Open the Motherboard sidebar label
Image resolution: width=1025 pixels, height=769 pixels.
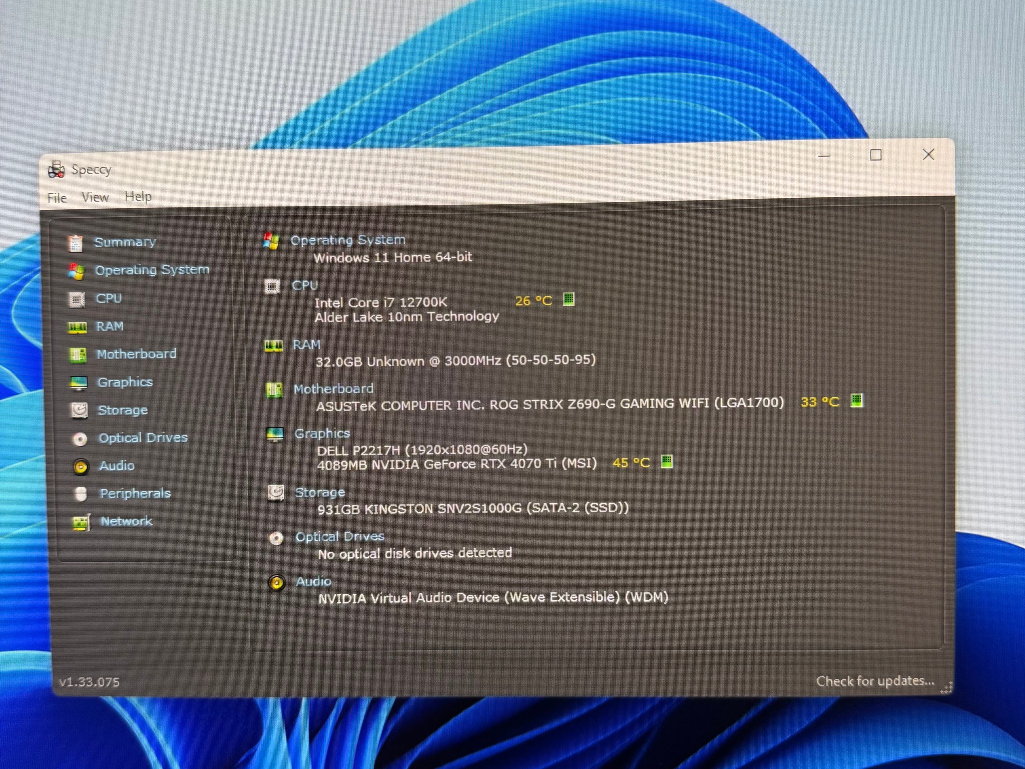tap(137, 354)
